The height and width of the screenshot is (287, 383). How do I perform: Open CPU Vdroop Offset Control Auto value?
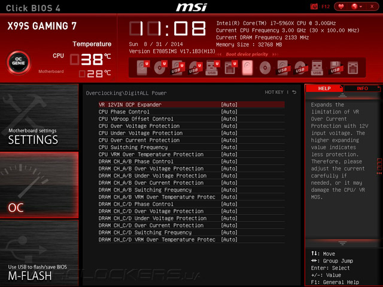pyautogui.click(x=229, y=119)
